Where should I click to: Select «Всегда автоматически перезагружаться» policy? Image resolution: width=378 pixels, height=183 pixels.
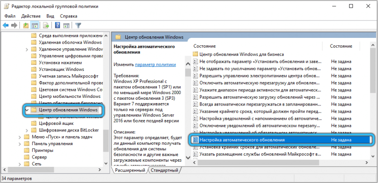tap(260, 104)
